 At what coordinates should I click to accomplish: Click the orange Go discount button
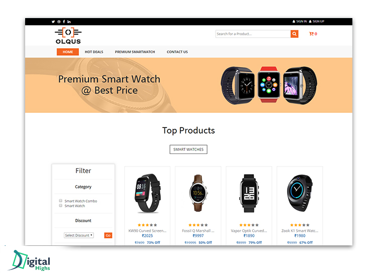click(x=108, y=235)
